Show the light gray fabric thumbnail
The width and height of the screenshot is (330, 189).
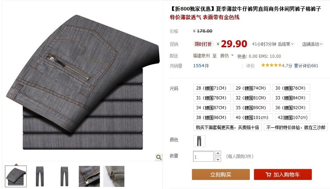pos(114,176)
